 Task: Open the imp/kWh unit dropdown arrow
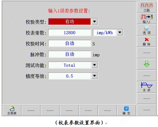(120, 32)
